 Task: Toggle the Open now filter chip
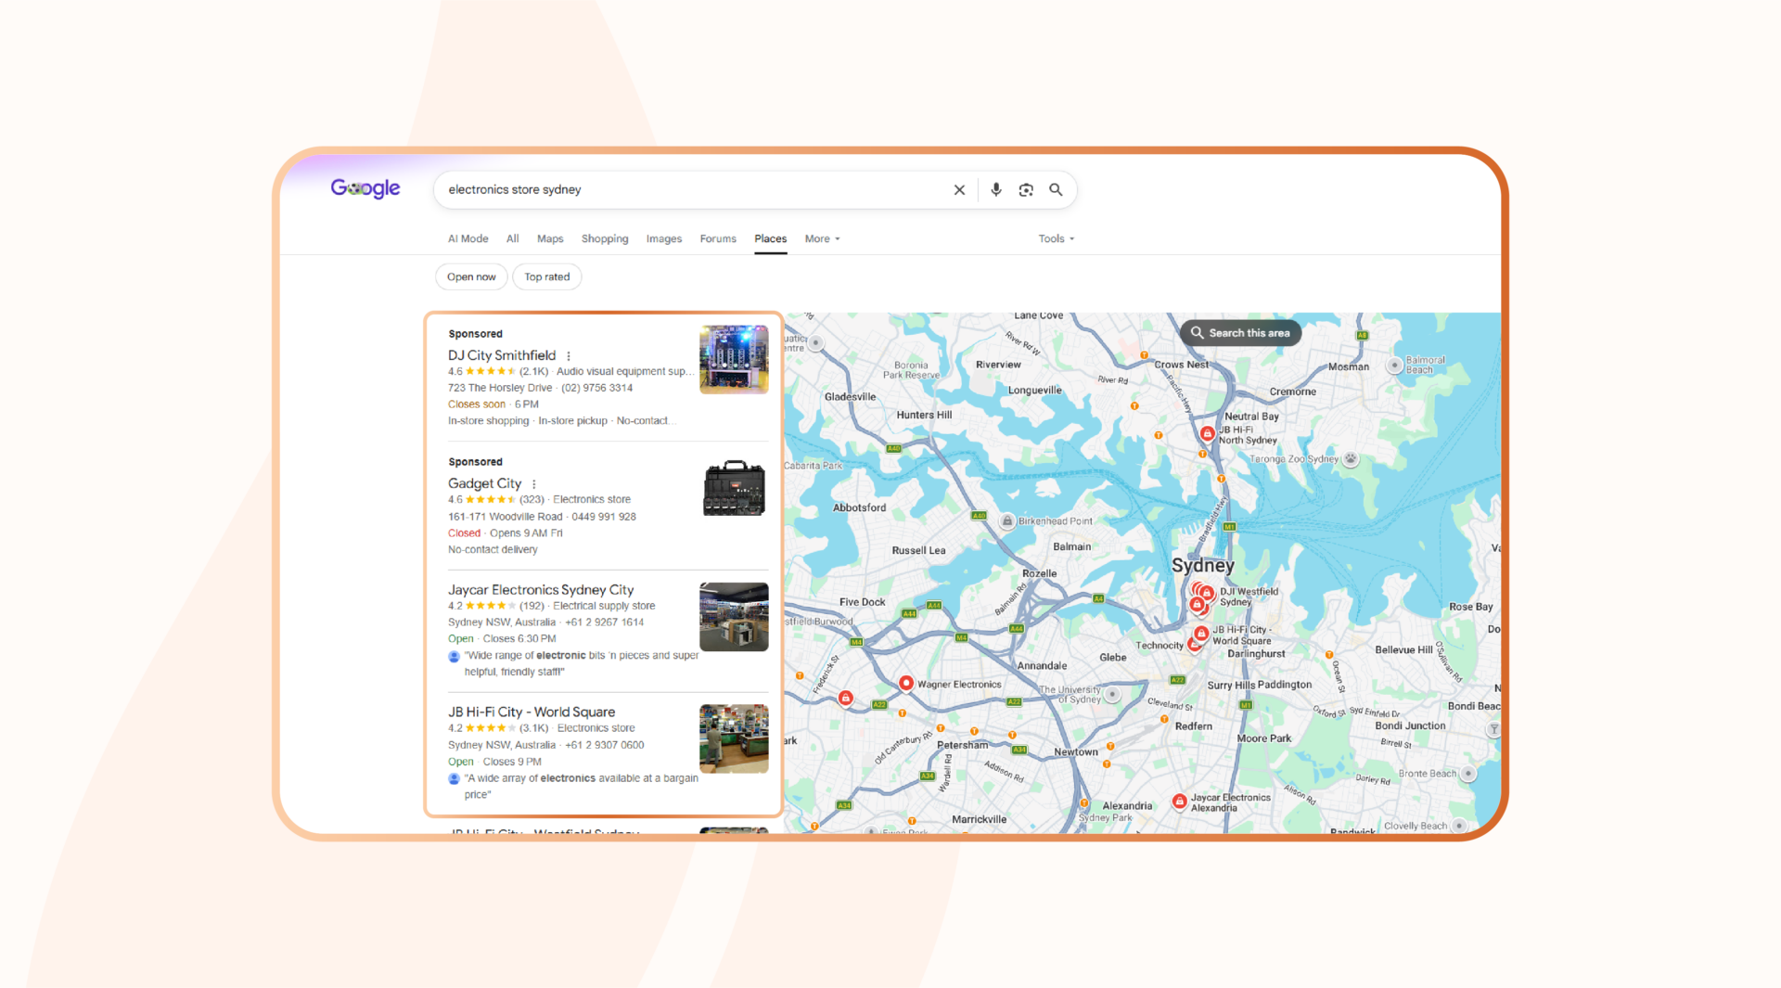click(471, 276)
